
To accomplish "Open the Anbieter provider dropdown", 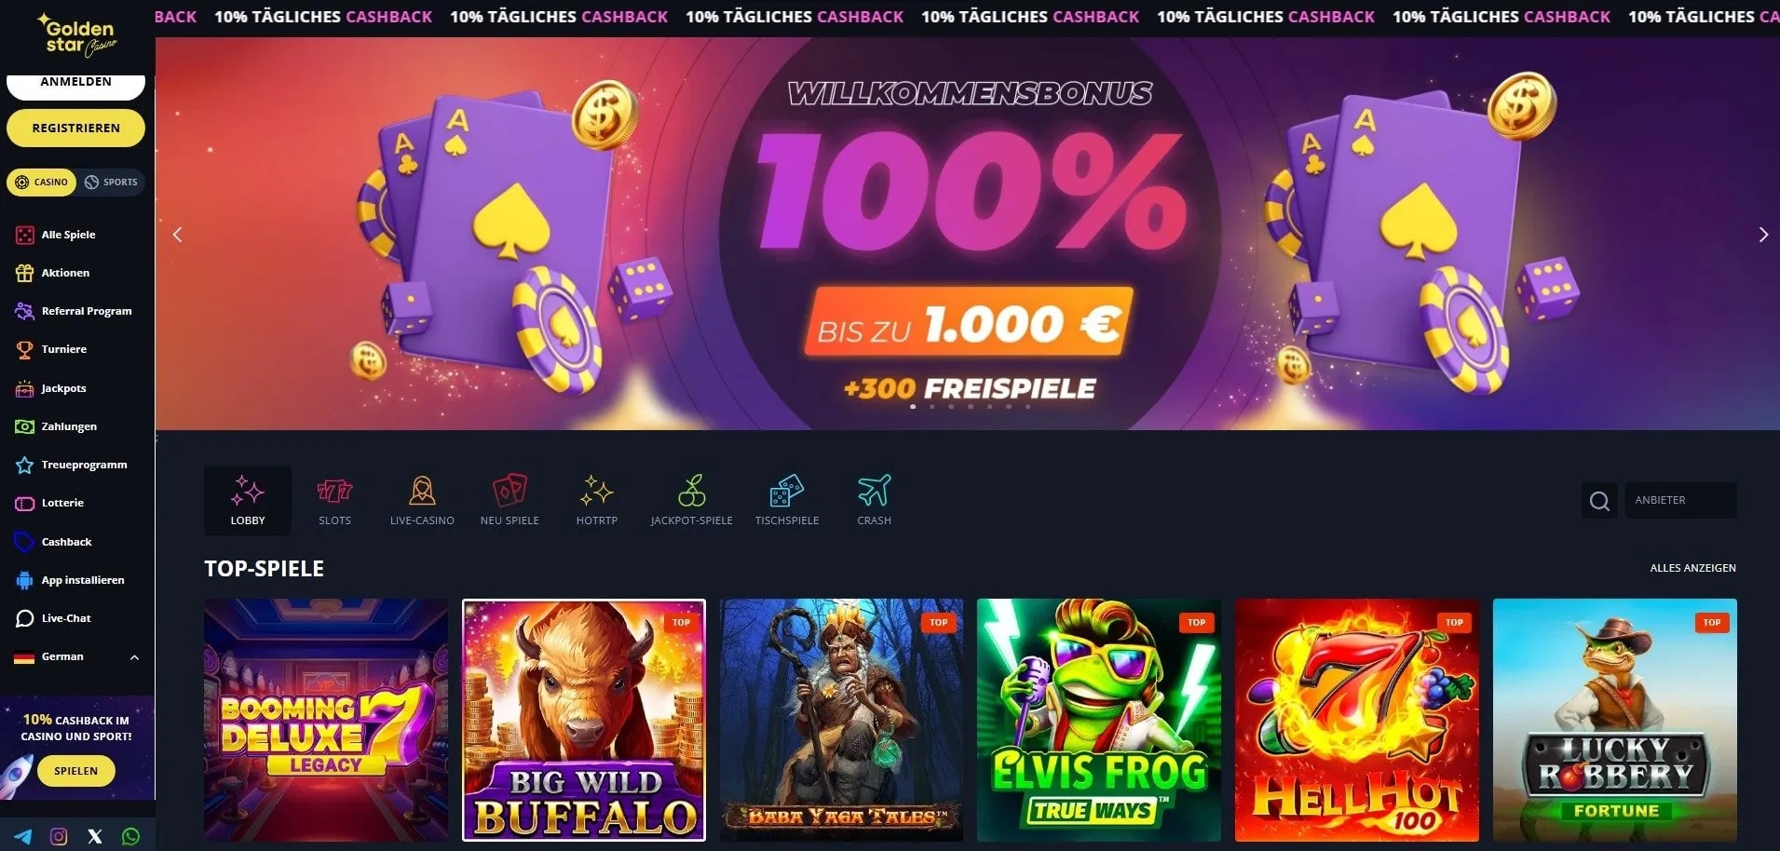I will [1680, 500].
